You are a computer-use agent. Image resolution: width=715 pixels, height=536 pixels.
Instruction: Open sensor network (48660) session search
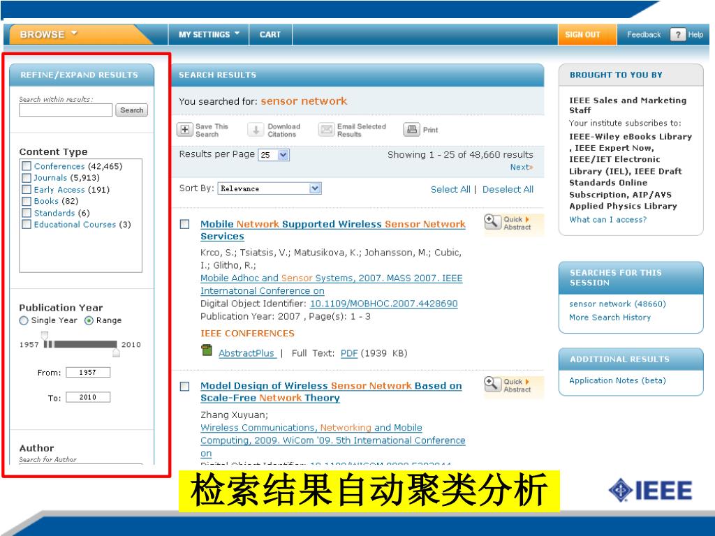pos(617,304)
